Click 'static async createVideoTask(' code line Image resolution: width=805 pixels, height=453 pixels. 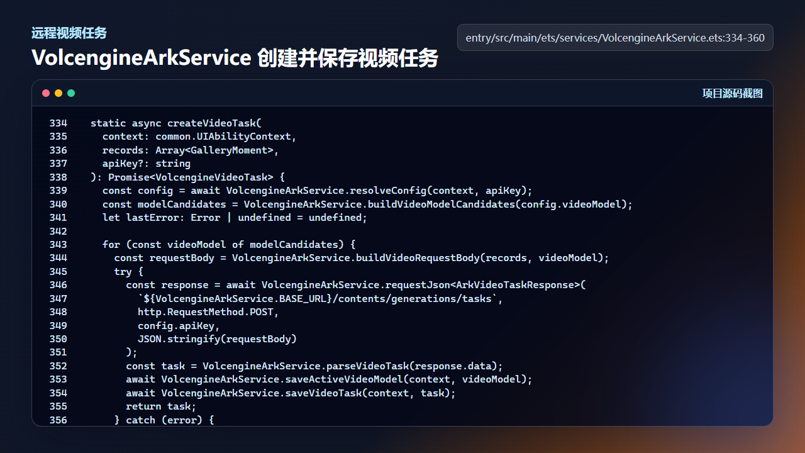175,123
